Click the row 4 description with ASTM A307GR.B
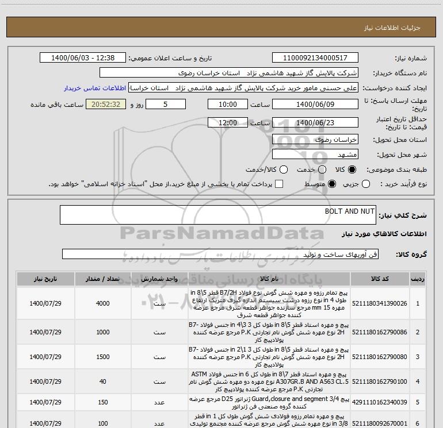Image resolution: width=443 pixels, height=428 pixels. pos(269,381)
